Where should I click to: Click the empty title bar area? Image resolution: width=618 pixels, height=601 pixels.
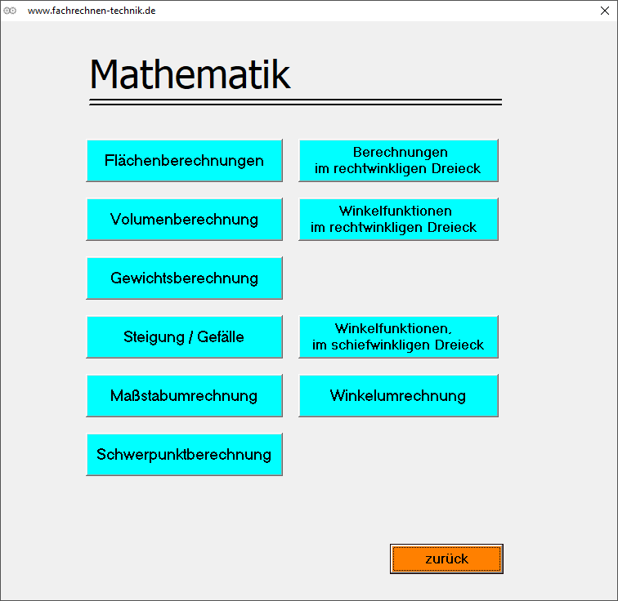tap(368, 11)
